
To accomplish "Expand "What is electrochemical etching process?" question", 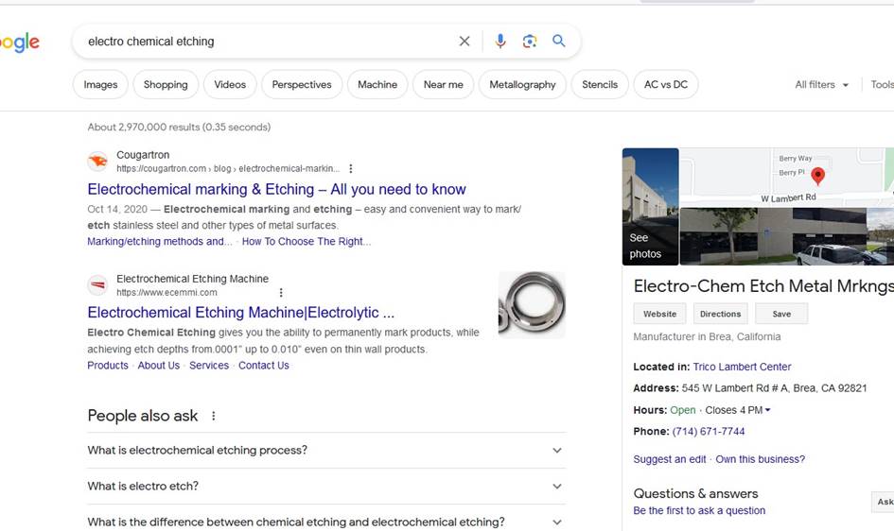I will [326, 450].
